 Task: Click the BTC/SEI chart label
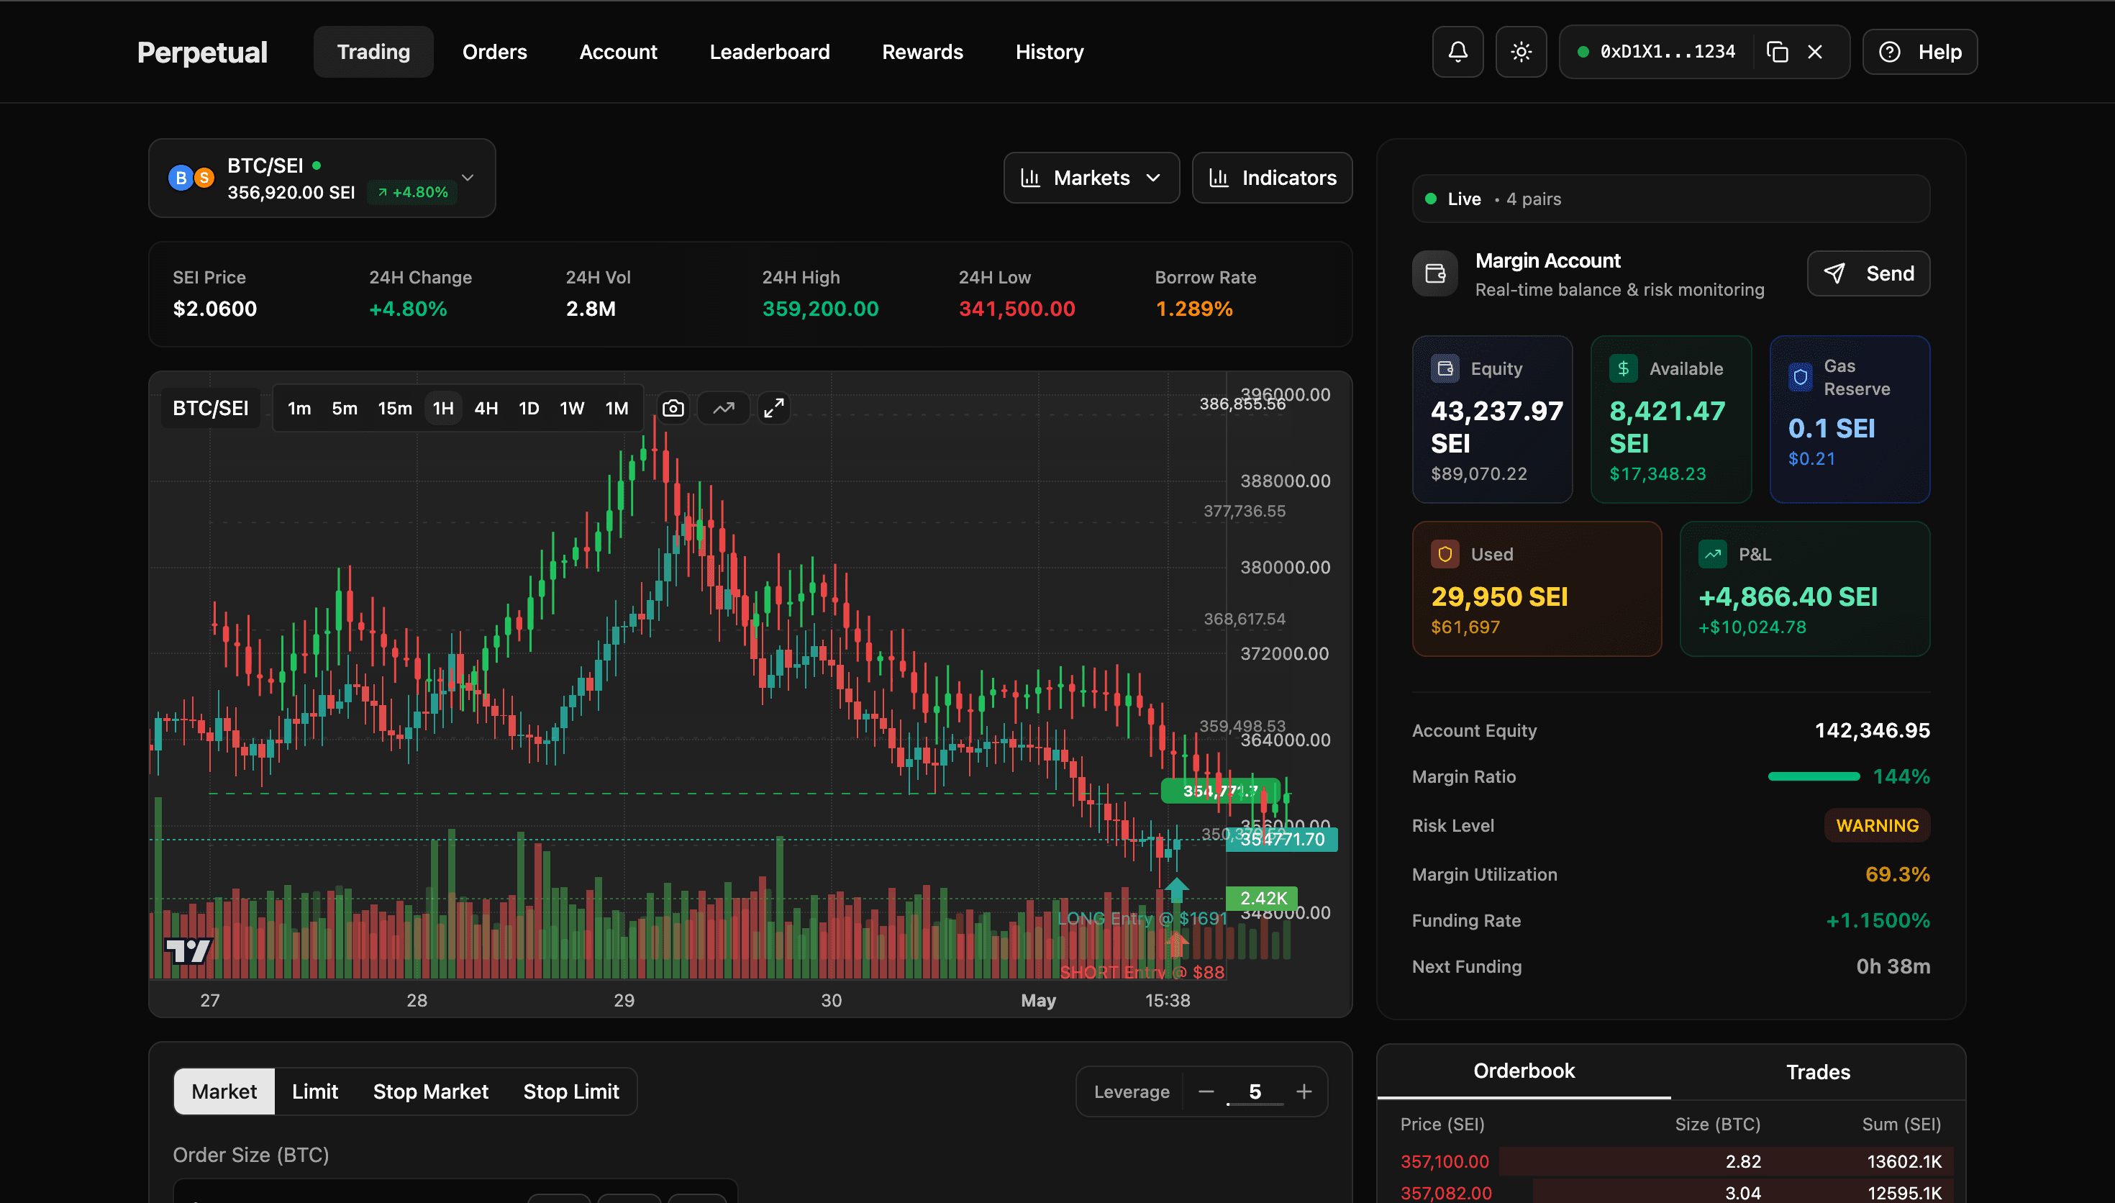pos(211,408)
